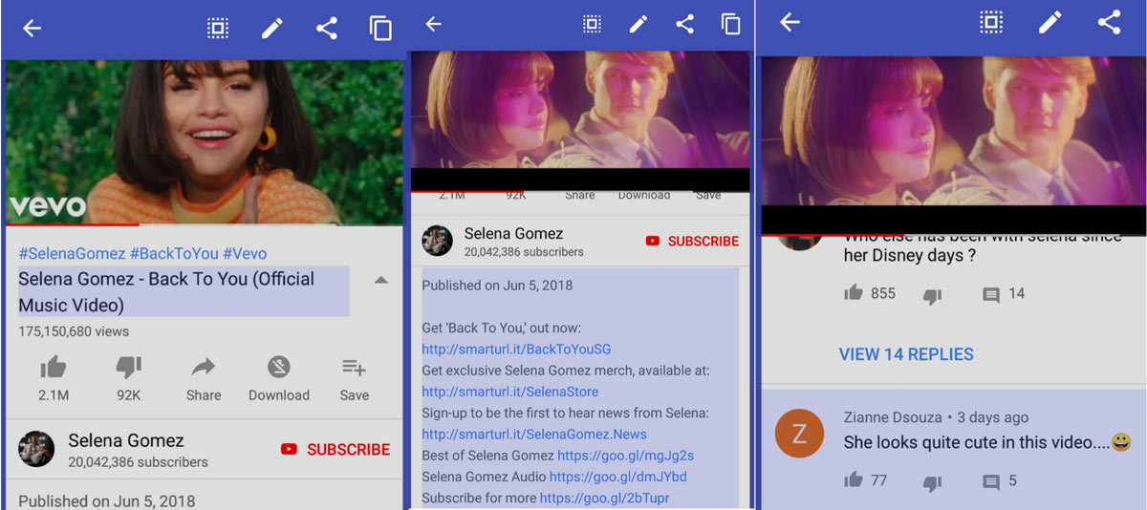Dislike the comment with 855 likes
Viewport: 1147px width, 510px height.
(x=932, y=296)
